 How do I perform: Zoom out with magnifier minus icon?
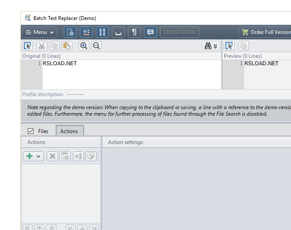tap(96, 46)
